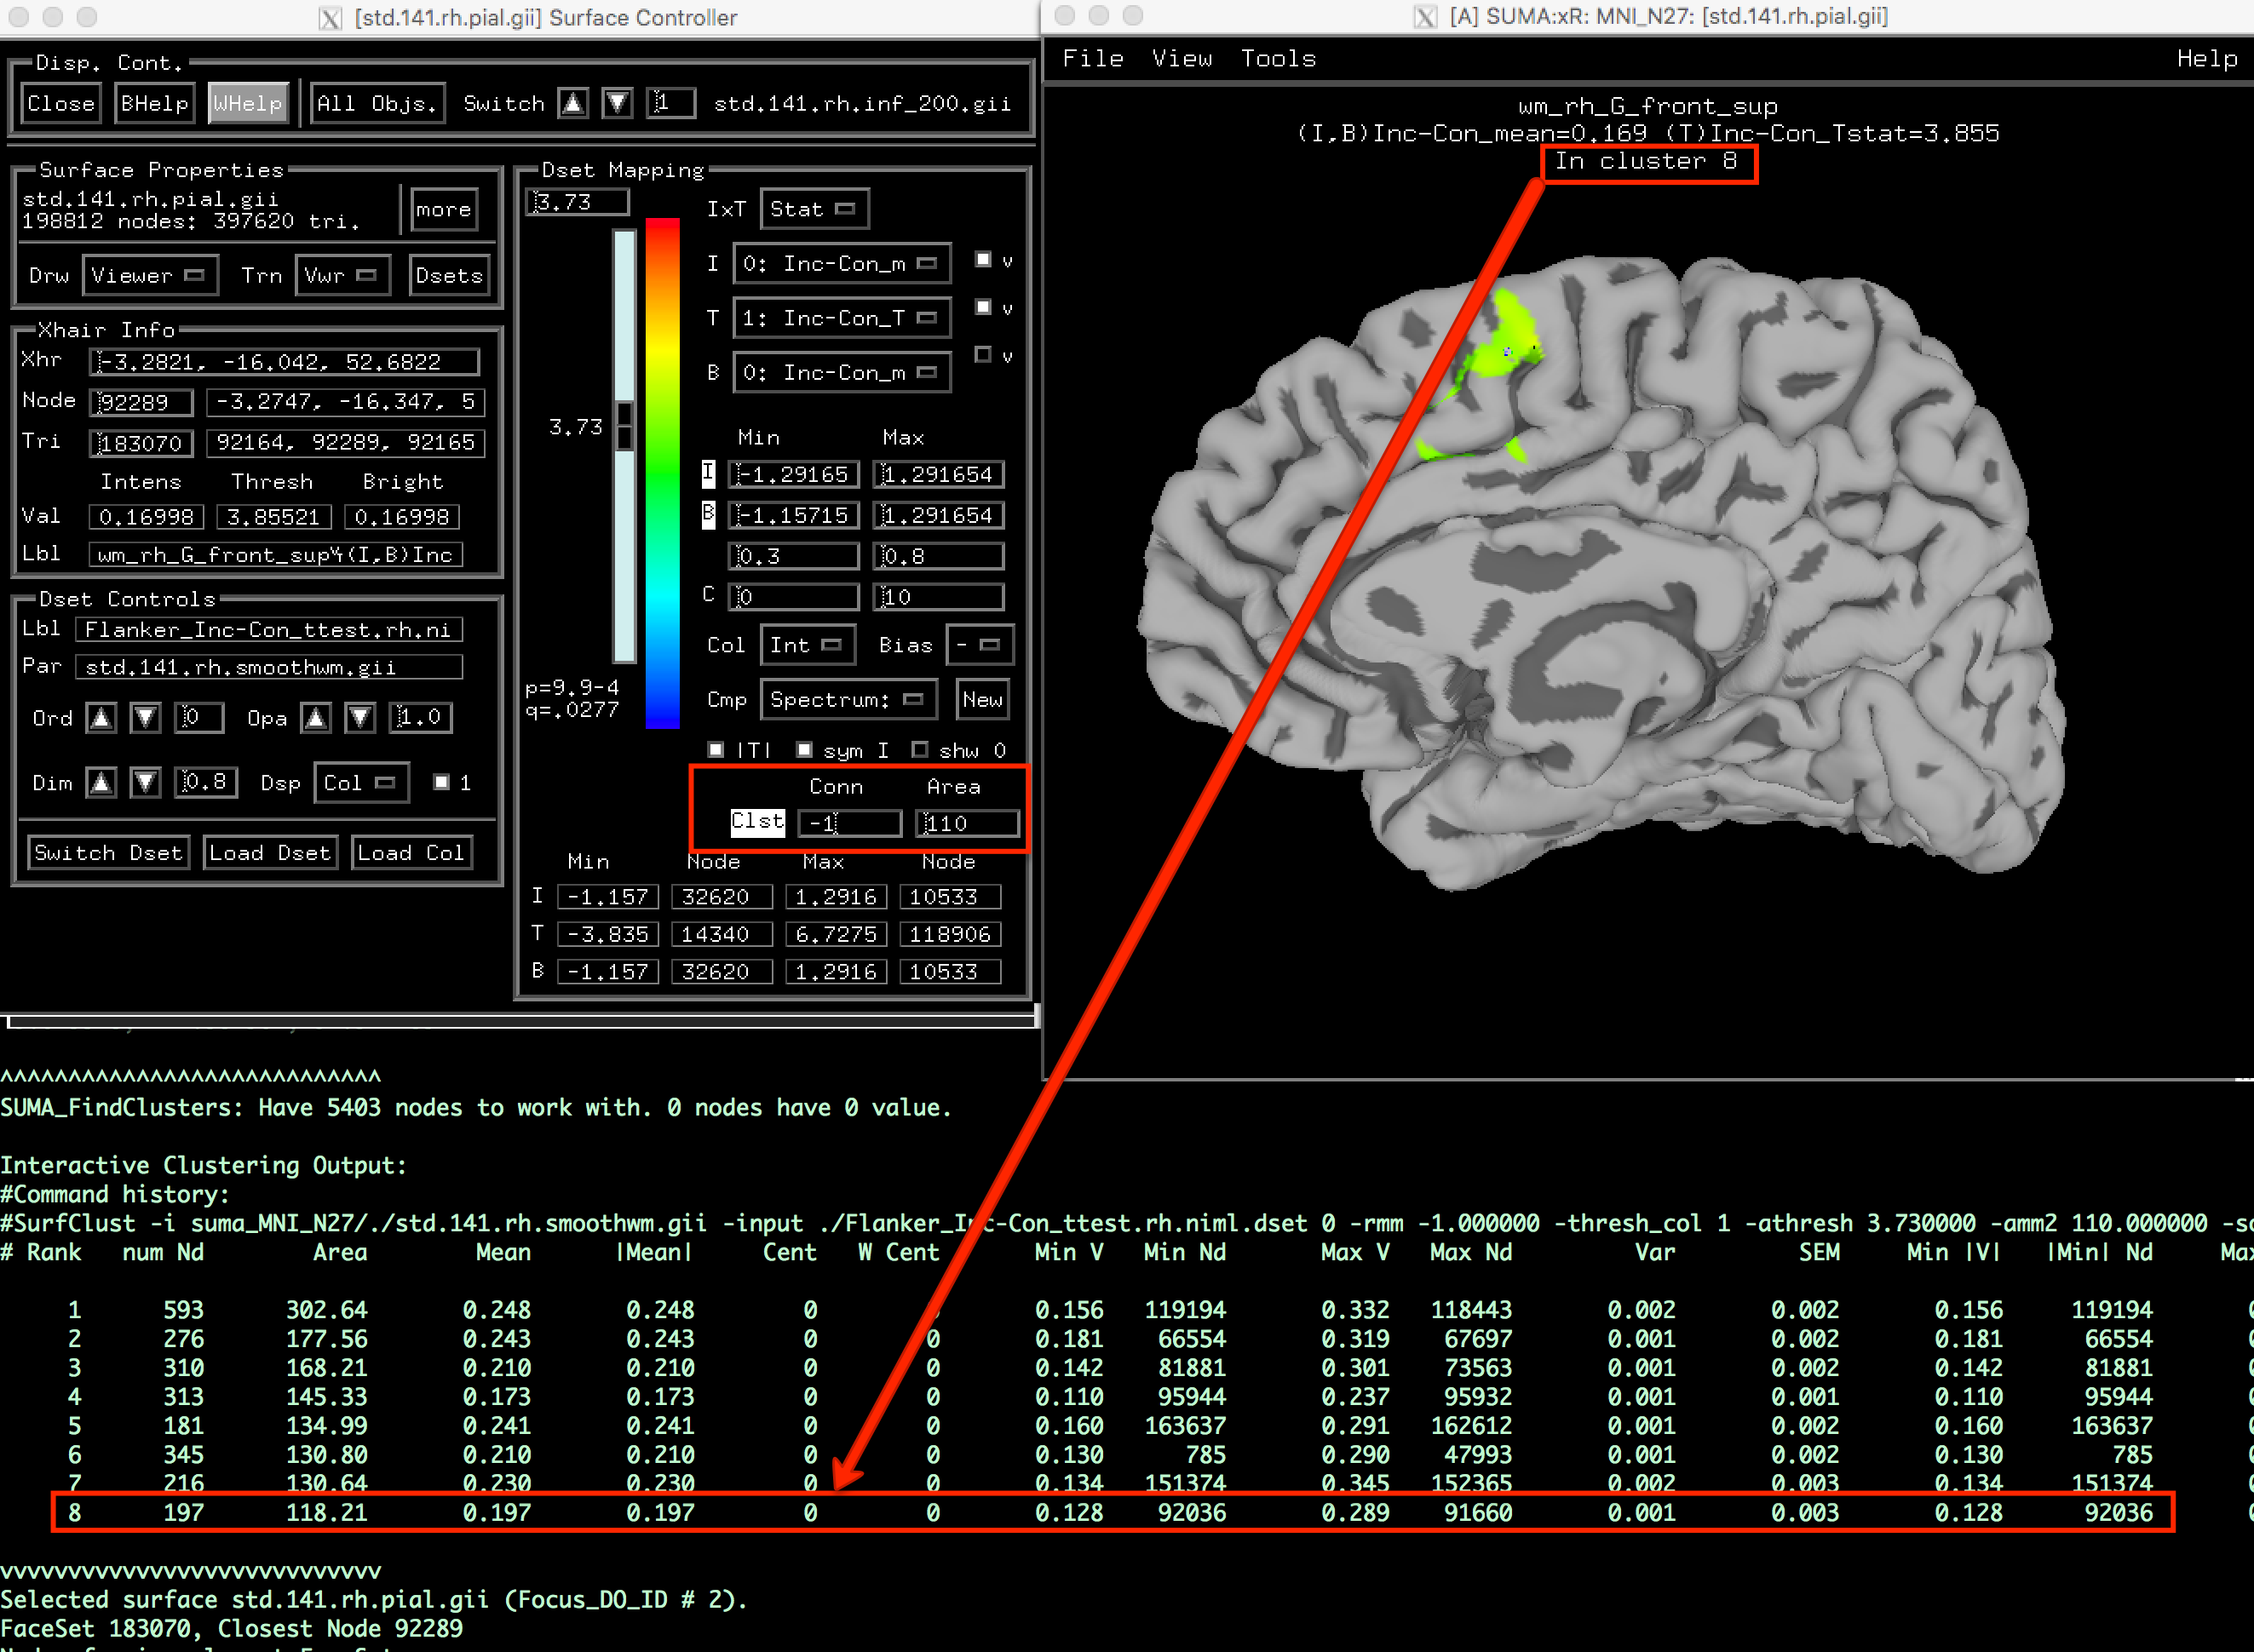Open the IxT Stat dropdown

(814, 209)
